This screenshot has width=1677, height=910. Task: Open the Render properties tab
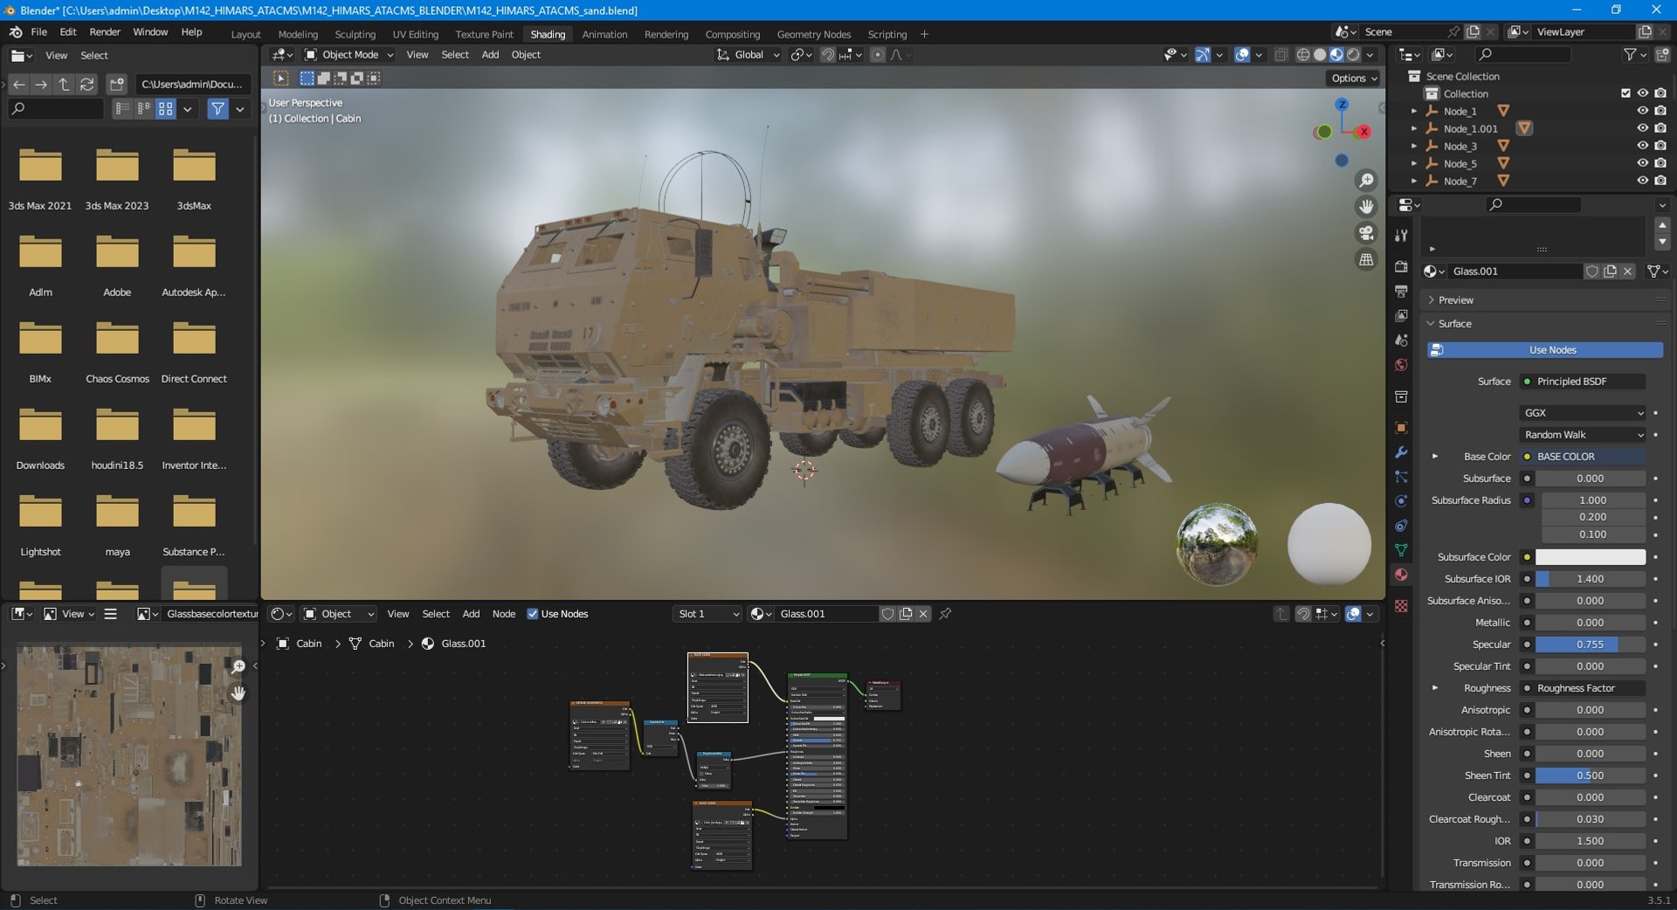point(1401,266)
